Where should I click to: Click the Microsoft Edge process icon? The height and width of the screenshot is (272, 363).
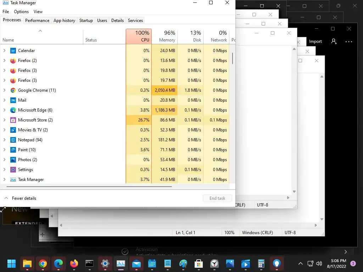coord(13,110)
